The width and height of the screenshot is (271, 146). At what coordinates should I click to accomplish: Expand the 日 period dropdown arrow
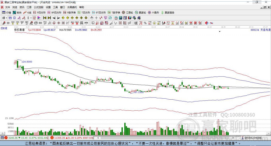[x=6, y=18]
